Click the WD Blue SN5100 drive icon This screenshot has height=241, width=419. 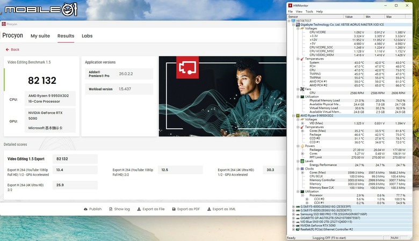pos(298,222)
